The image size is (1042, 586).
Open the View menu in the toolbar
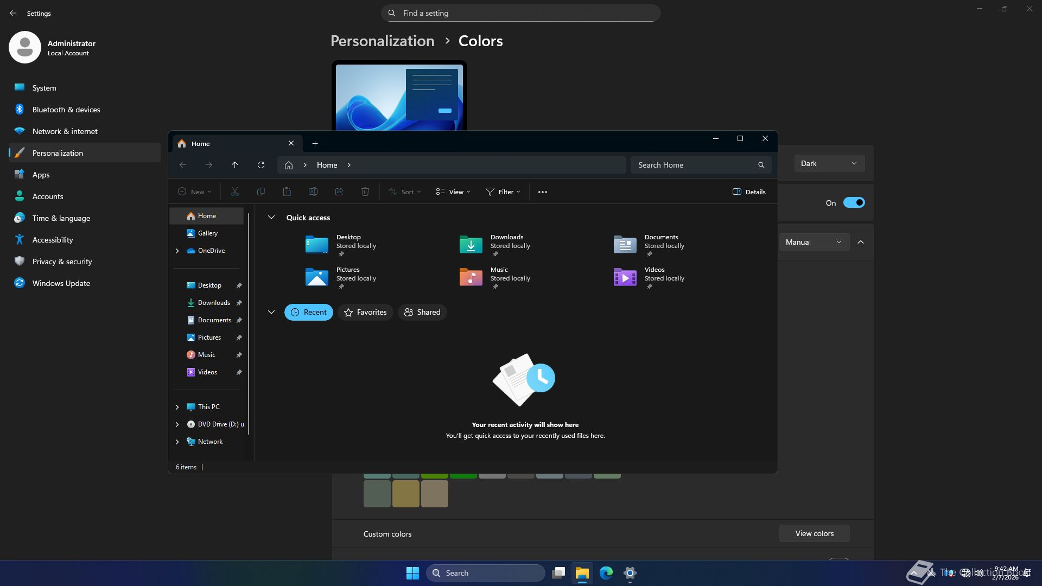tap(453, 192)
